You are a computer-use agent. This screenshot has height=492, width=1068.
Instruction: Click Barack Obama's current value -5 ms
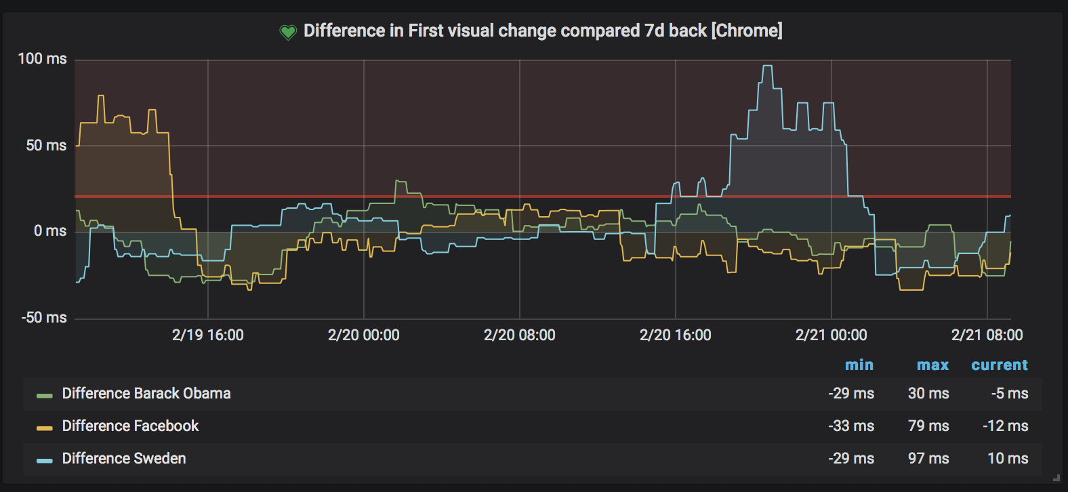coord(1010,394)
